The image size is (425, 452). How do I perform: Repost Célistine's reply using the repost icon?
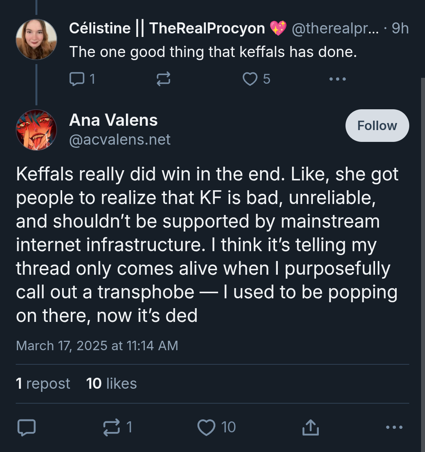(x=163, y=79)
